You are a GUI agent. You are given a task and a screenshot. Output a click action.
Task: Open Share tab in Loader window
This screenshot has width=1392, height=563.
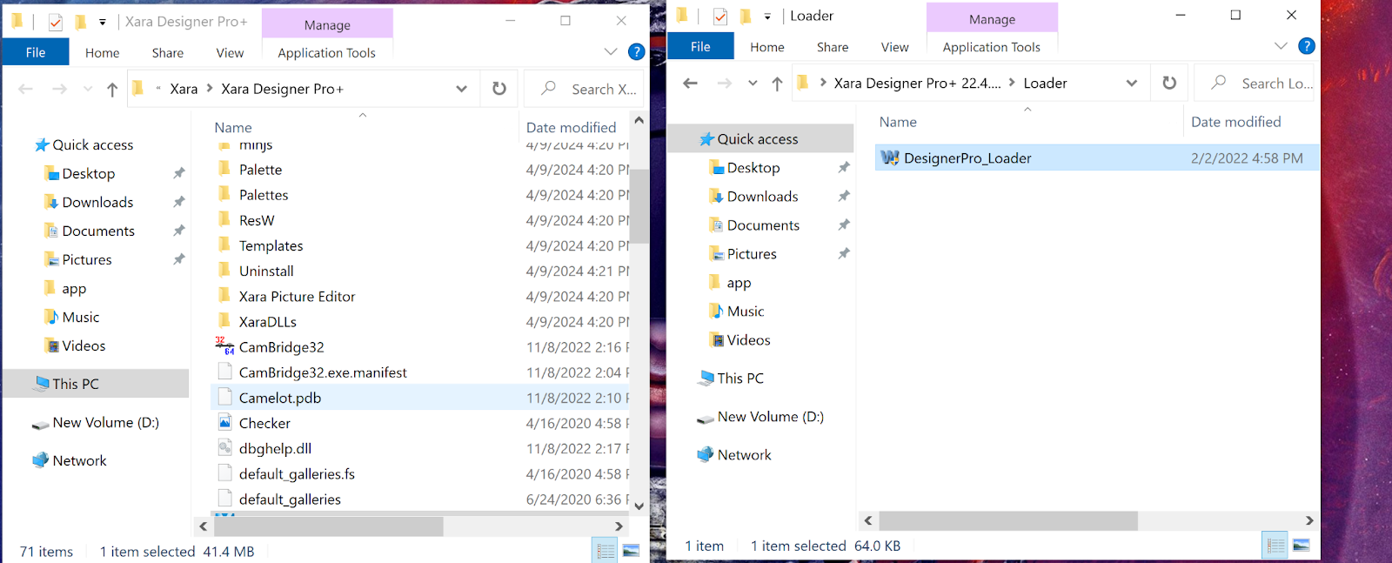pyautogui.click(x=833, y=47)
